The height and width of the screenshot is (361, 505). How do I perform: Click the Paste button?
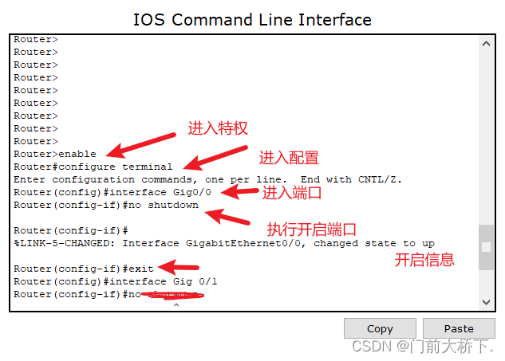point(459,328)
